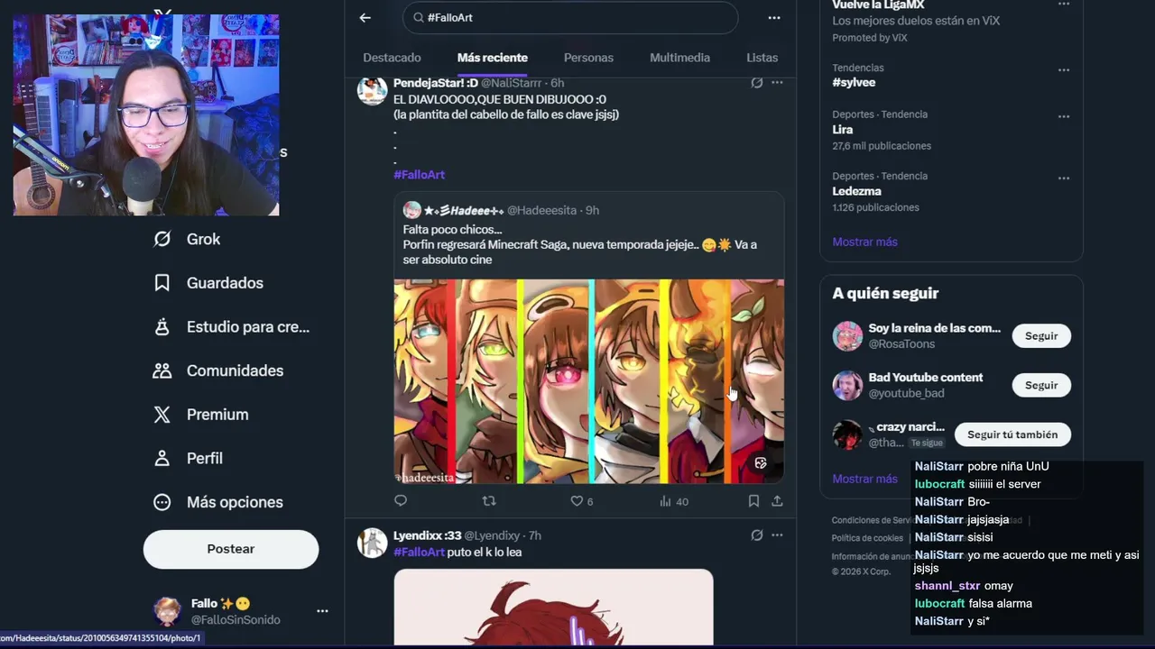This screenshot has height=649, width=1155.
Task: Share the NaliStarr post
Action: point(777,501)
